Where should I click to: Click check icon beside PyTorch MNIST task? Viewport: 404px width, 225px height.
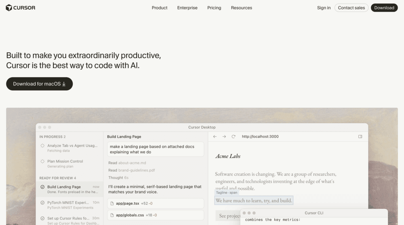click(42, 203)
